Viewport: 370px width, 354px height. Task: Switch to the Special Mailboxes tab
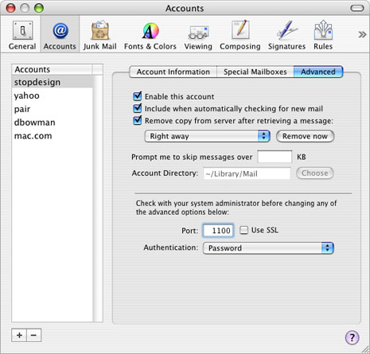coord(255,72)
